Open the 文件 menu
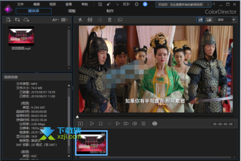Image resolution: width=241 pixels, height=161 pixels. coord(20,4)
